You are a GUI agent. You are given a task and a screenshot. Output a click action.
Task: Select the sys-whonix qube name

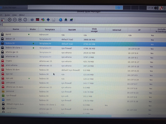pyautogui.click(x=11, y=108)
